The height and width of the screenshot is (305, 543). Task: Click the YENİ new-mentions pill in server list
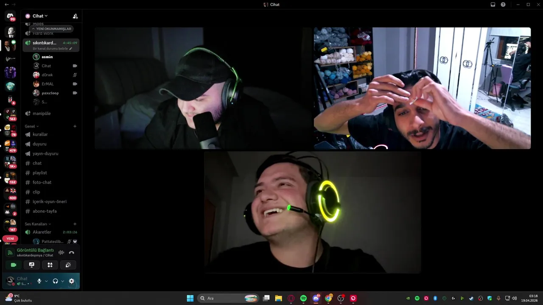tap(10, 238)
